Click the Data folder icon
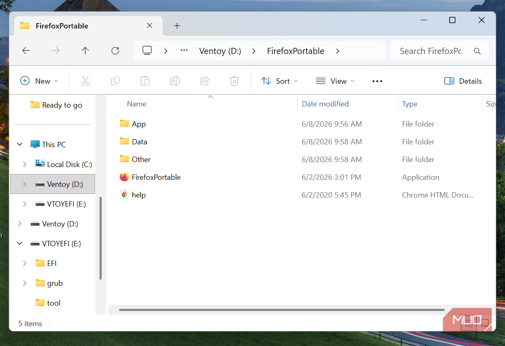Image resolution: width=505 pixels, height=346 pixels. (124, 141)
